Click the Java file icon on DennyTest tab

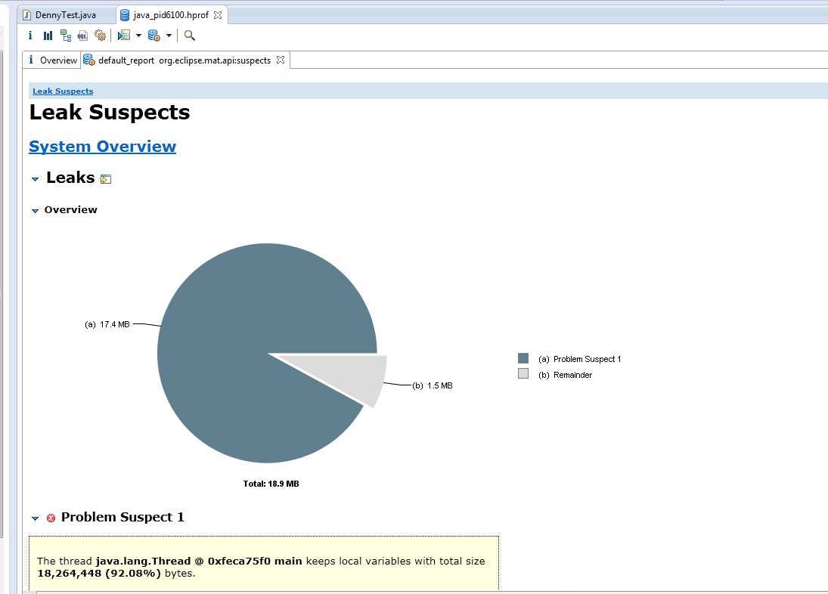[x=27, y=15]
